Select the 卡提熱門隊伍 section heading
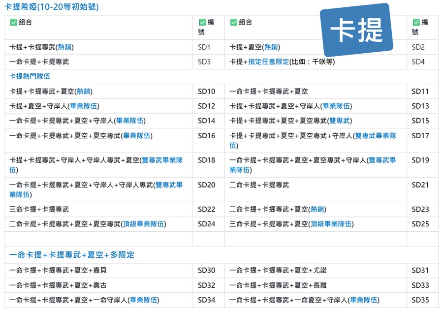This screenshot has height=309, width=443. pos(30,76)
